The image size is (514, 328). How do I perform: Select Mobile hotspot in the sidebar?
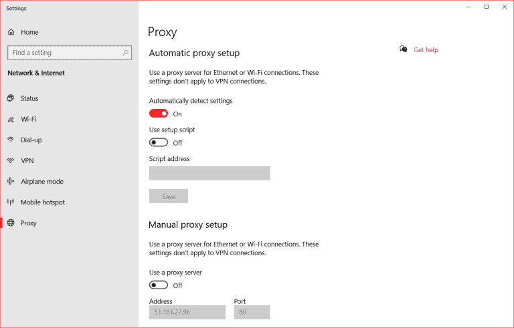click(x=43, y=202)
